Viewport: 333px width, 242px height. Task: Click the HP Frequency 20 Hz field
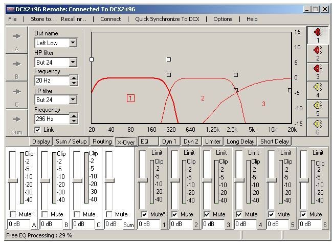click(52, 80)
